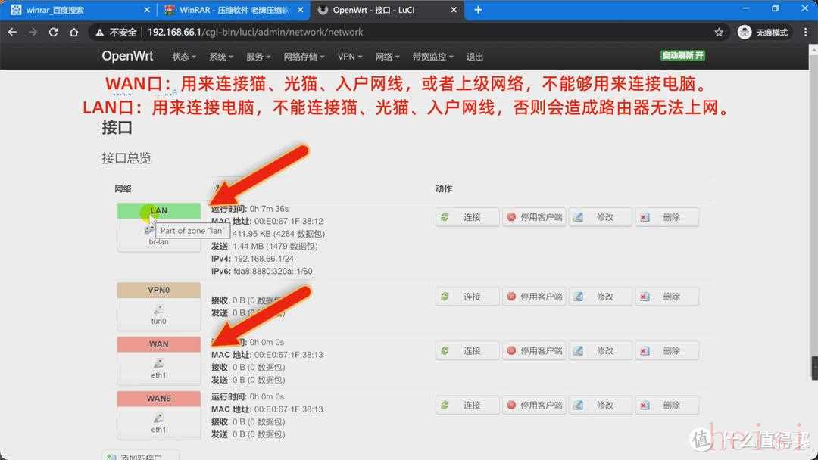Image resolution: width=818 pixels, height=460 pixels.
Task: Open the 带宽监控 menu
Action: click(432, 57)
